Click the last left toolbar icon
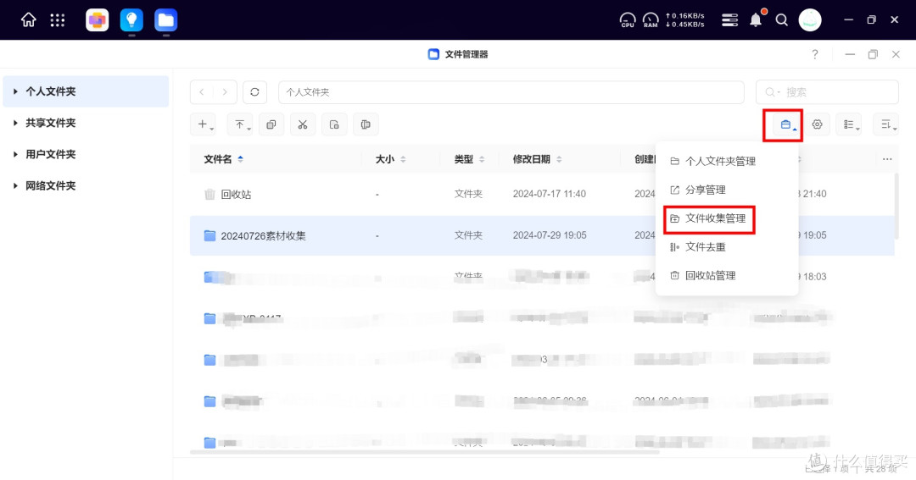This screenshot has width=916, height=480. tap(366, 124)
